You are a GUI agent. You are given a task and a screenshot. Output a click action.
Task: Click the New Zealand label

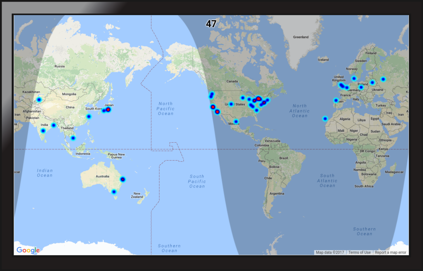point(137,195)
